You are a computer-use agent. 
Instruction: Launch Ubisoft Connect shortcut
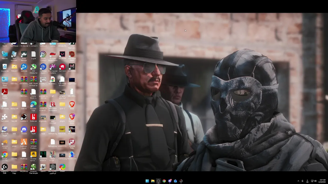click(43, 56)
